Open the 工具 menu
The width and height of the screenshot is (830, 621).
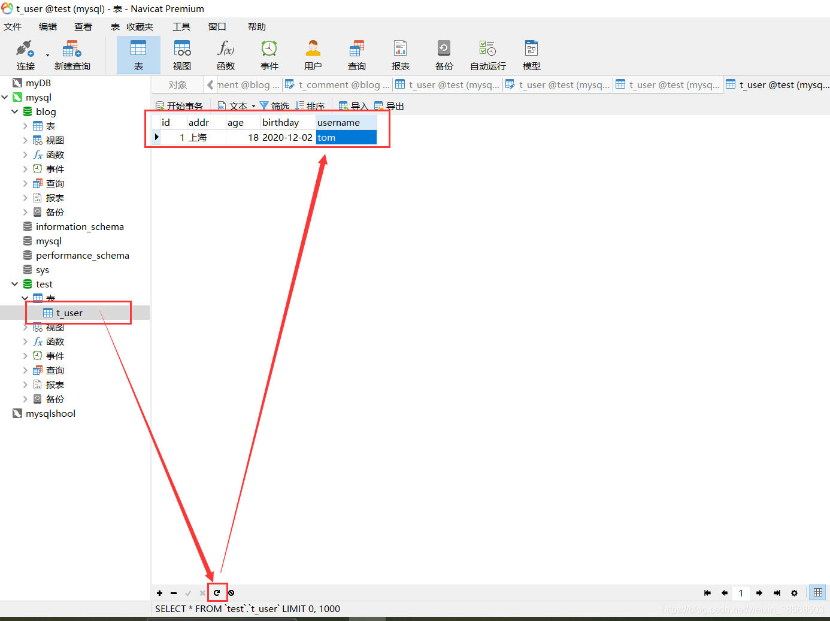point(181,26)
